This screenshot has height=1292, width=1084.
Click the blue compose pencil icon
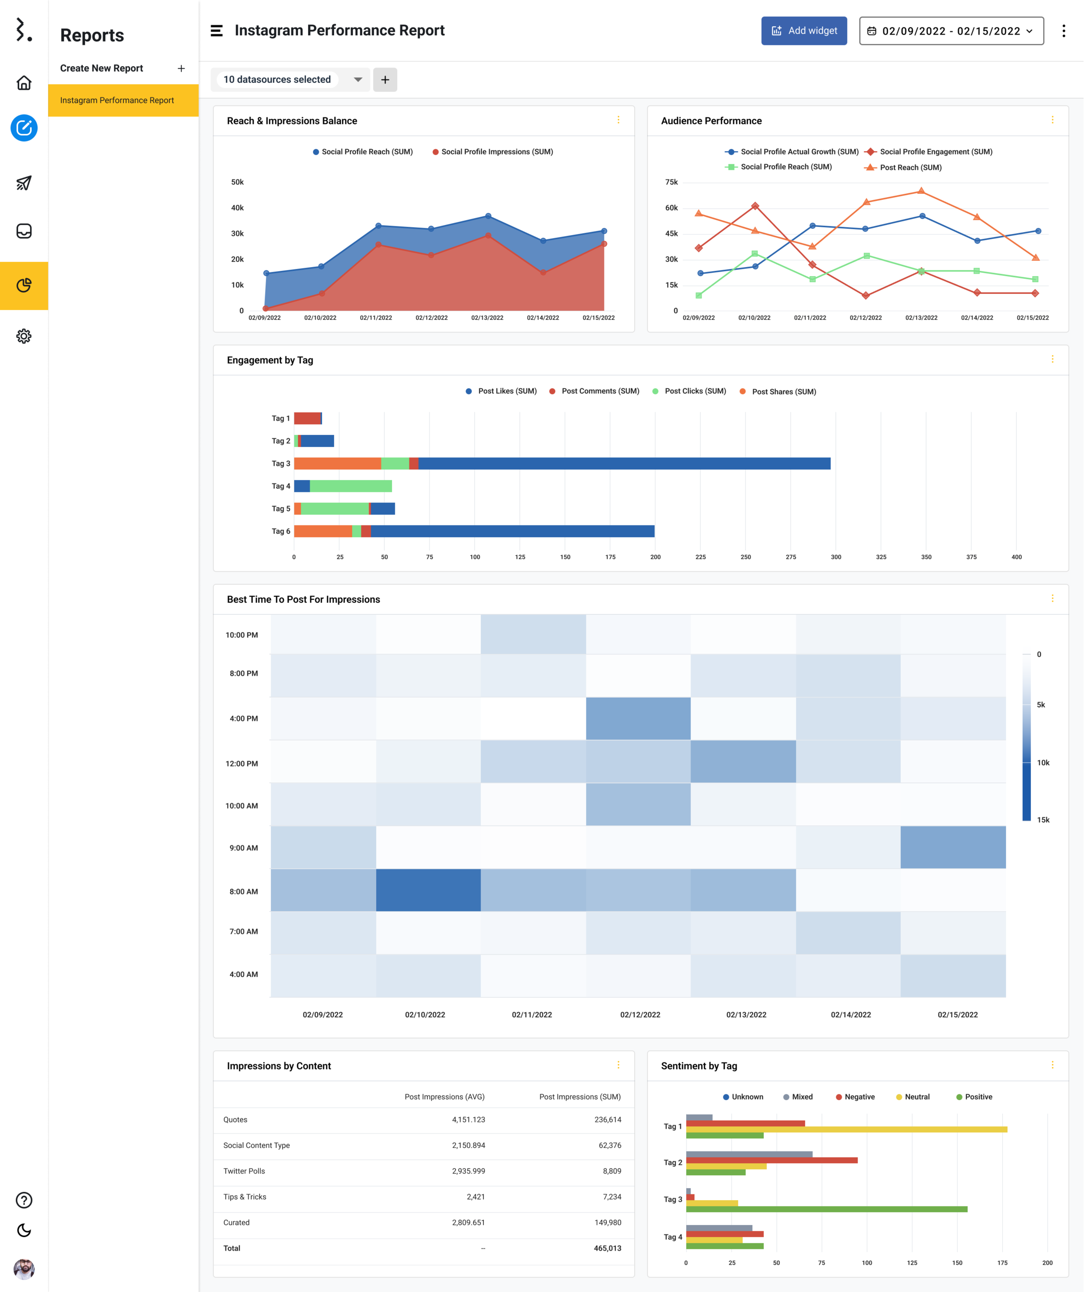pyautogui.click(x=24, y=128)
